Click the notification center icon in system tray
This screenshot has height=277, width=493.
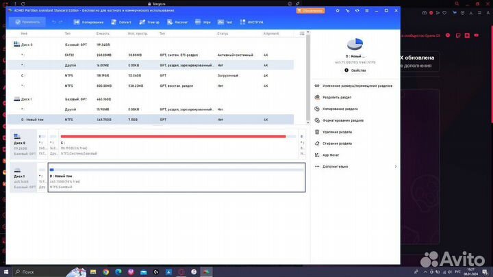click(x=485, y=272)
